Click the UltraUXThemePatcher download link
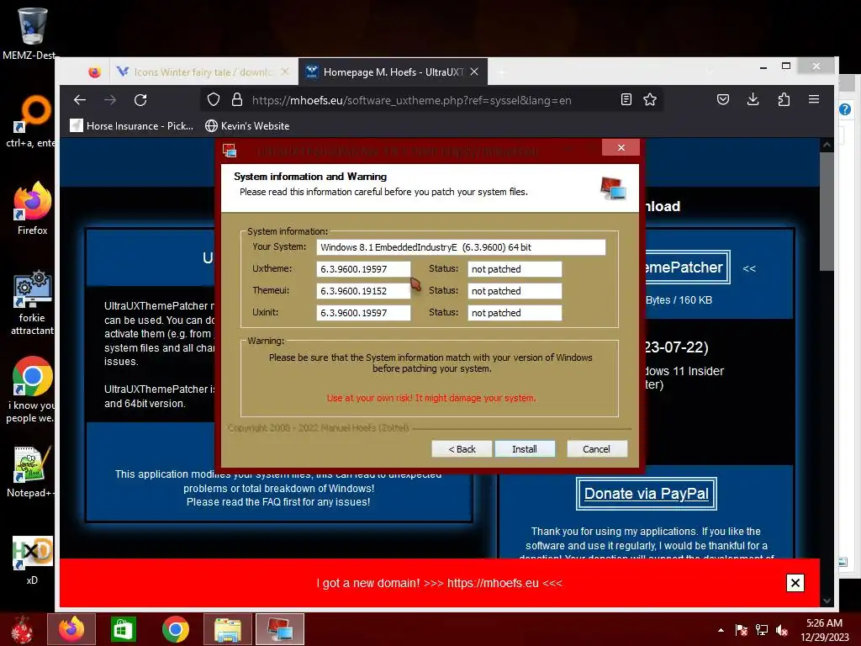This screenshot has width=861, height=646. click(686, 267)
